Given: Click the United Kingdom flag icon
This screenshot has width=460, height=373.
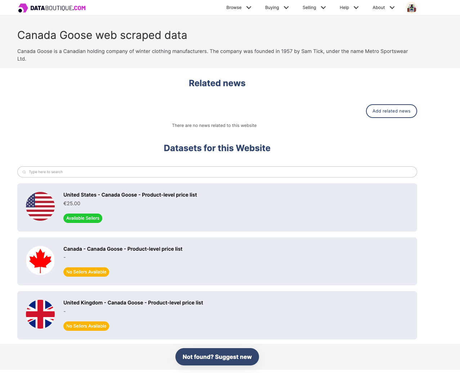Looking at the screenshot, I should click(x=40, y=314).
